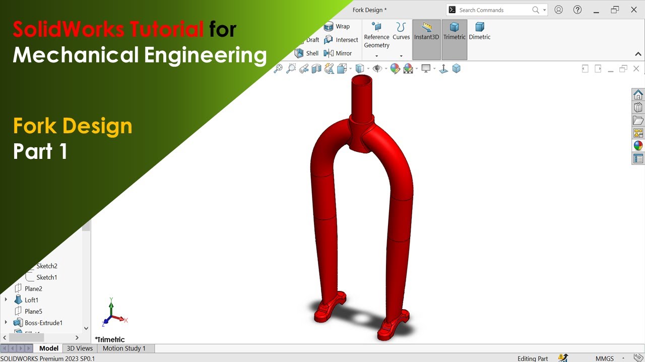Collapse the CommandManager ribbon chevron
The height and width of the screenshot is (362, 645).
(638, 54)
